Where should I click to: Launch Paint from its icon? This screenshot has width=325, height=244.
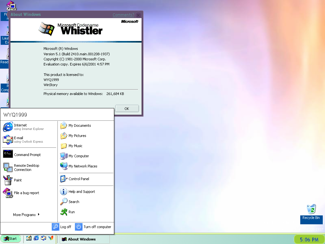click(8, 180)
